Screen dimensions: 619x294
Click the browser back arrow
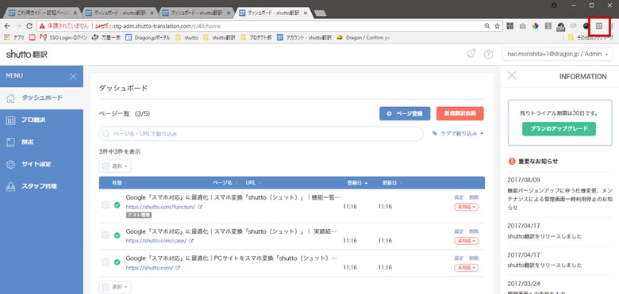[6, 26]
